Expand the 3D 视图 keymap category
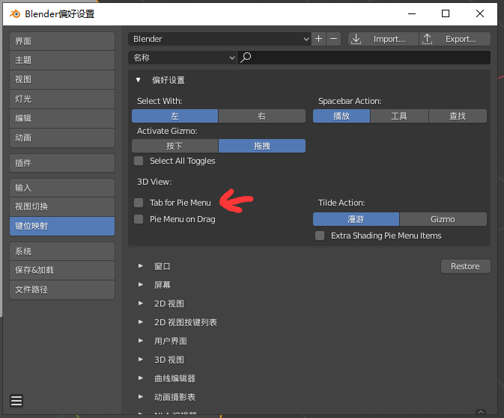Viewport: 504px width, 418px height. tap(141, 359)
